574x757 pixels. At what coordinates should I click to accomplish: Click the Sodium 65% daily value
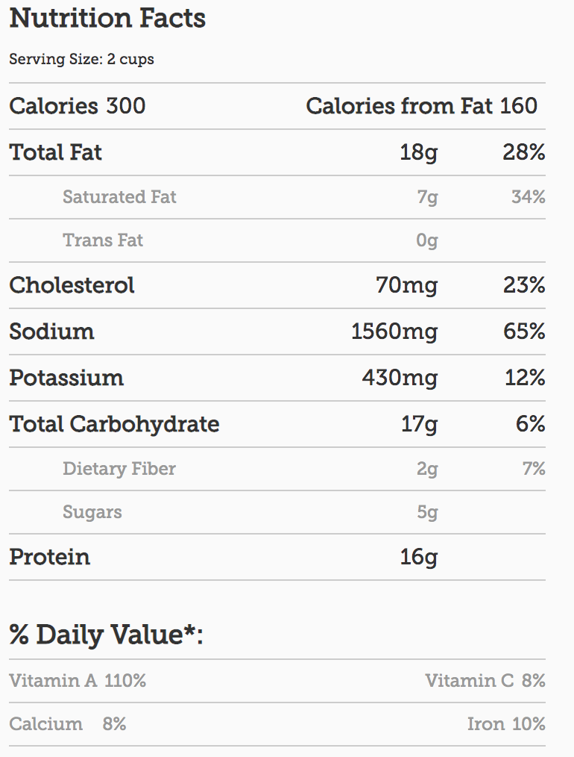pos(524,331)
